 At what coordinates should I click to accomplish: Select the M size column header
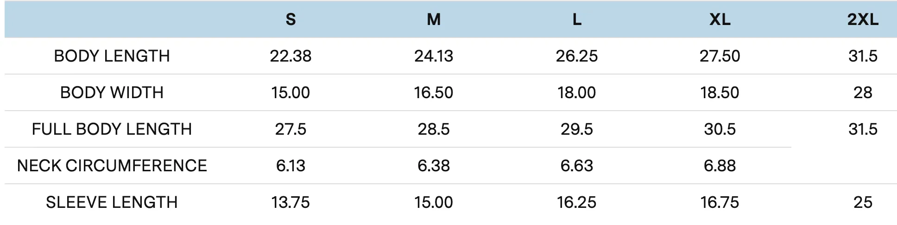pos(434,19)
